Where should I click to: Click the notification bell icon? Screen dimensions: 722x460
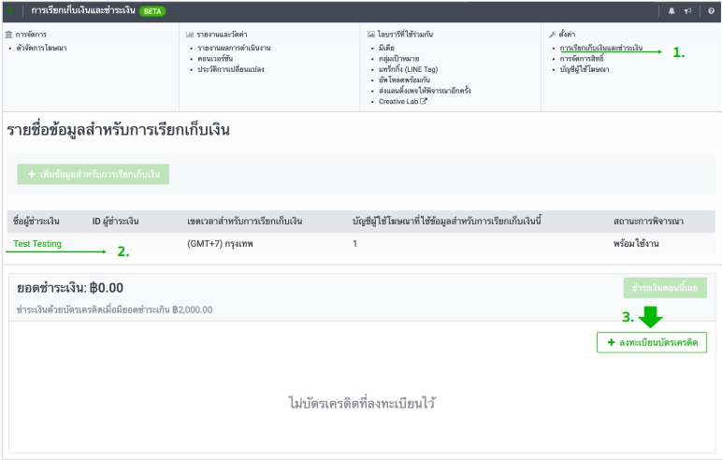671,10
